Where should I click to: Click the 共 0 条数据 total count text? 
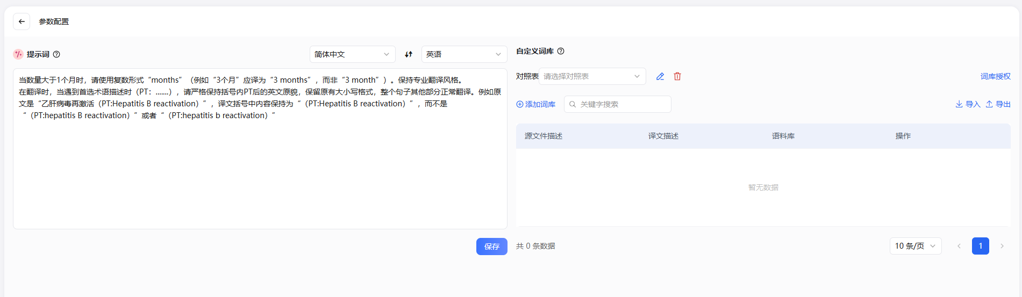pos(535,246)
